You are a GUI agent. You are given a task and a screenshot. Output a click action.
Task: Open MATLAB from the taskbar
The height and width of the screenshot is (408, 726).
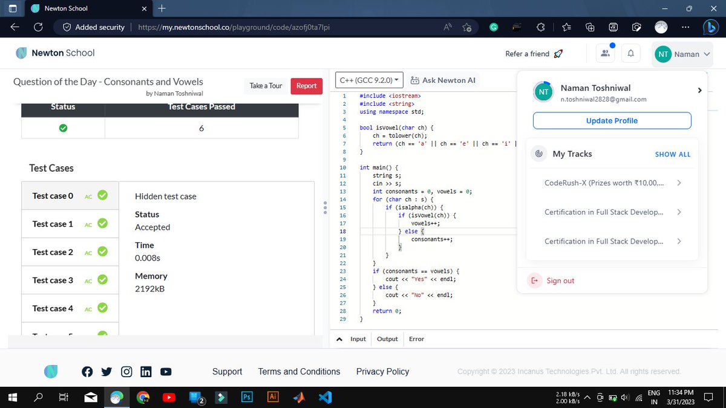pyautogui.click(x=299, y=397)
